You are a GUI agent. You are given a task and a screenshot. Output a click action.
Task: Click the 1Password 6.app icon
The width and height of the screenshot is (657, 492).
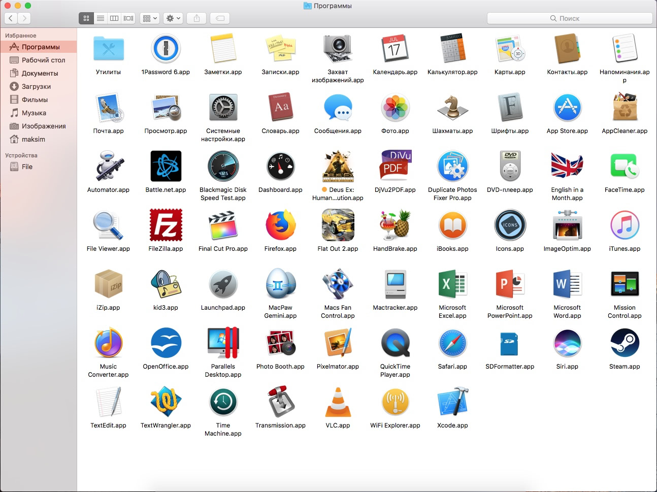[x=166, y=49]
